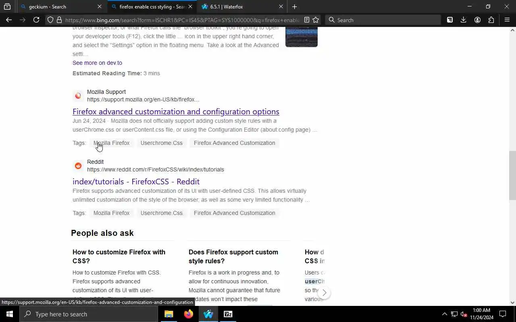Open the extensions puzzle icon
This screenshot has width=516, height=322.
pyautogui.click(x=491, y=20)
